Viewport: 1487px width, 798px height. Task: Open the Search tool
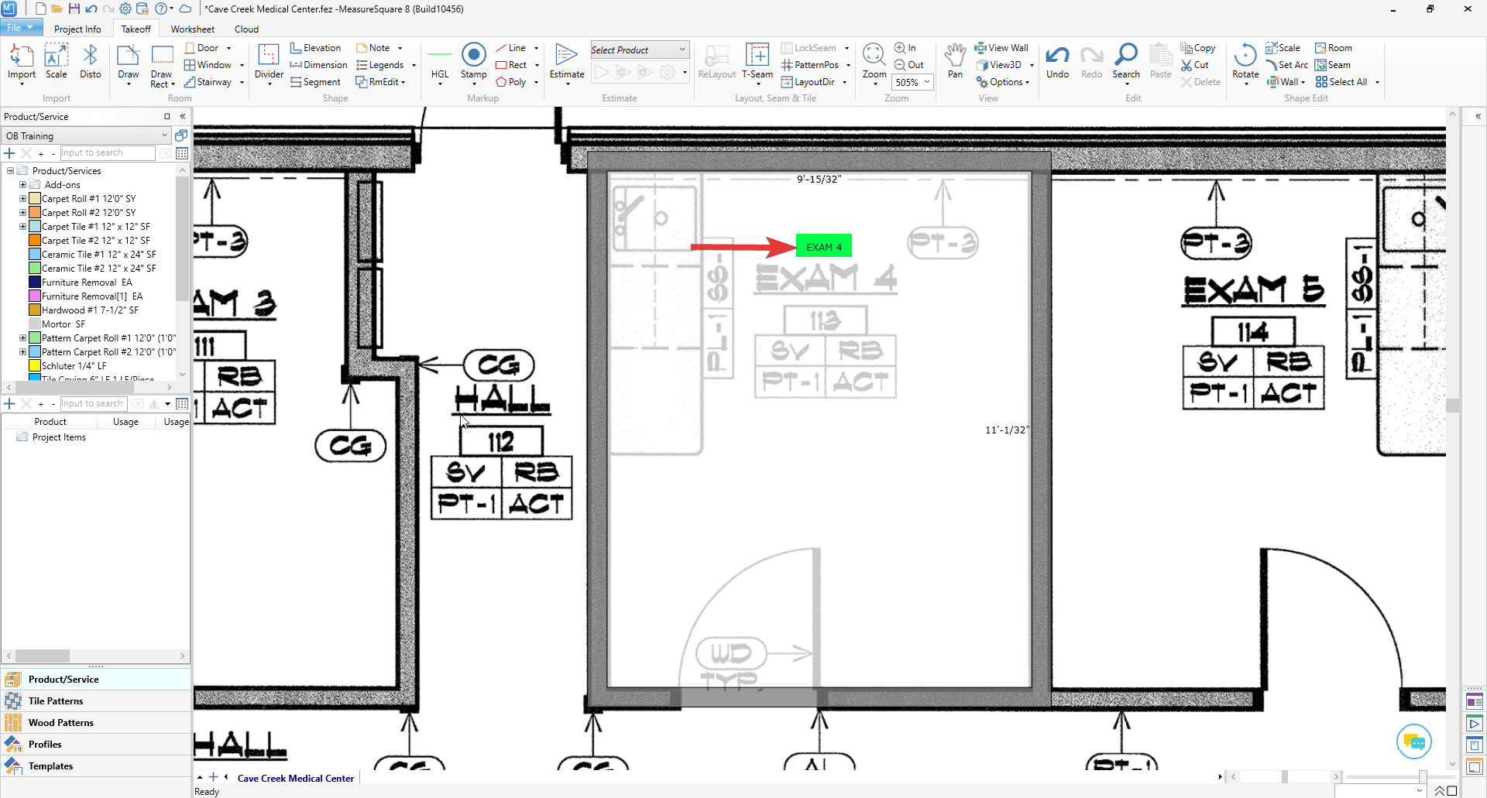pyautogui.click(x=1126, y=62)
